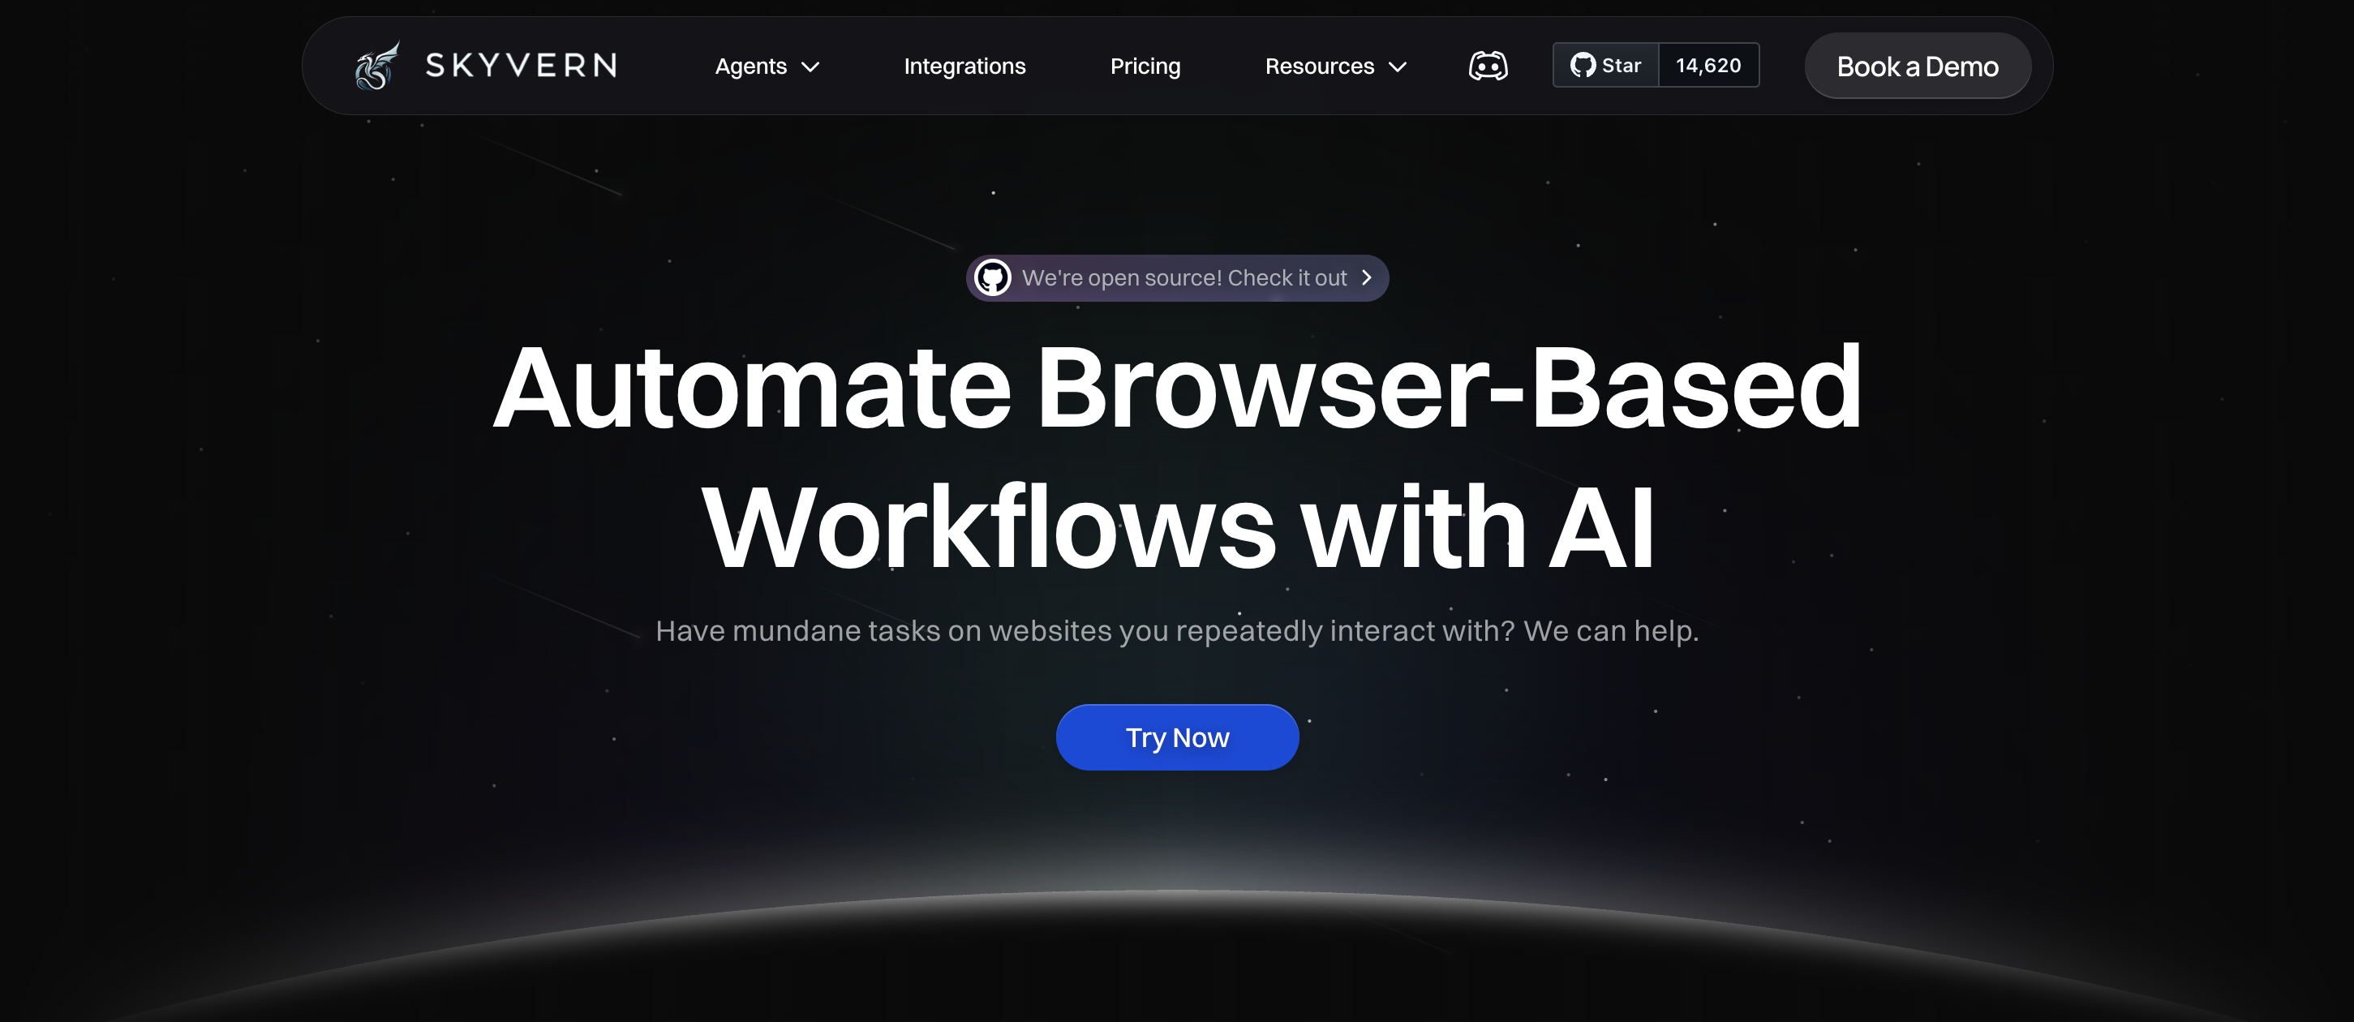Click Book a Demo
2354x1022 pixels.
point(1918,65)
